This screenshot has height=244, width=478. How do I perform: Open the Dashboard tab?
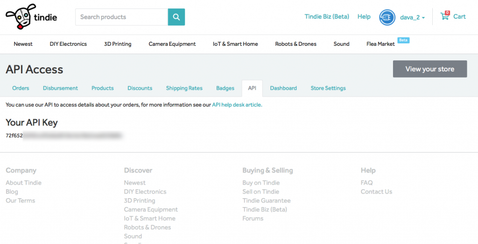pos(283,88)
